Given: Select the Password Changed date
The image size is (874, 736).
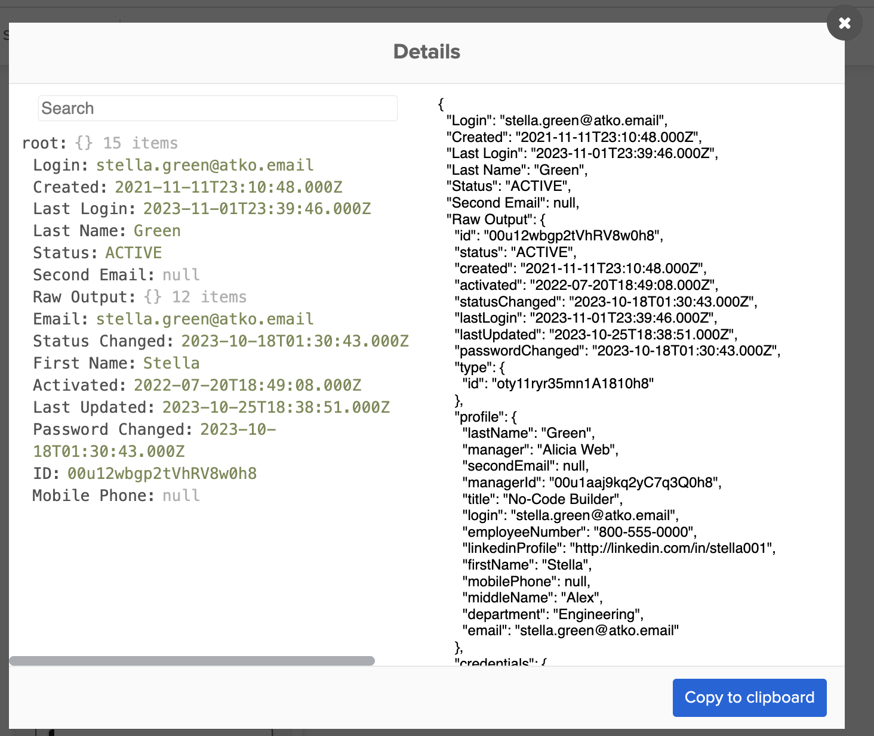Looking at the screenshot, I should pos(237,429).
